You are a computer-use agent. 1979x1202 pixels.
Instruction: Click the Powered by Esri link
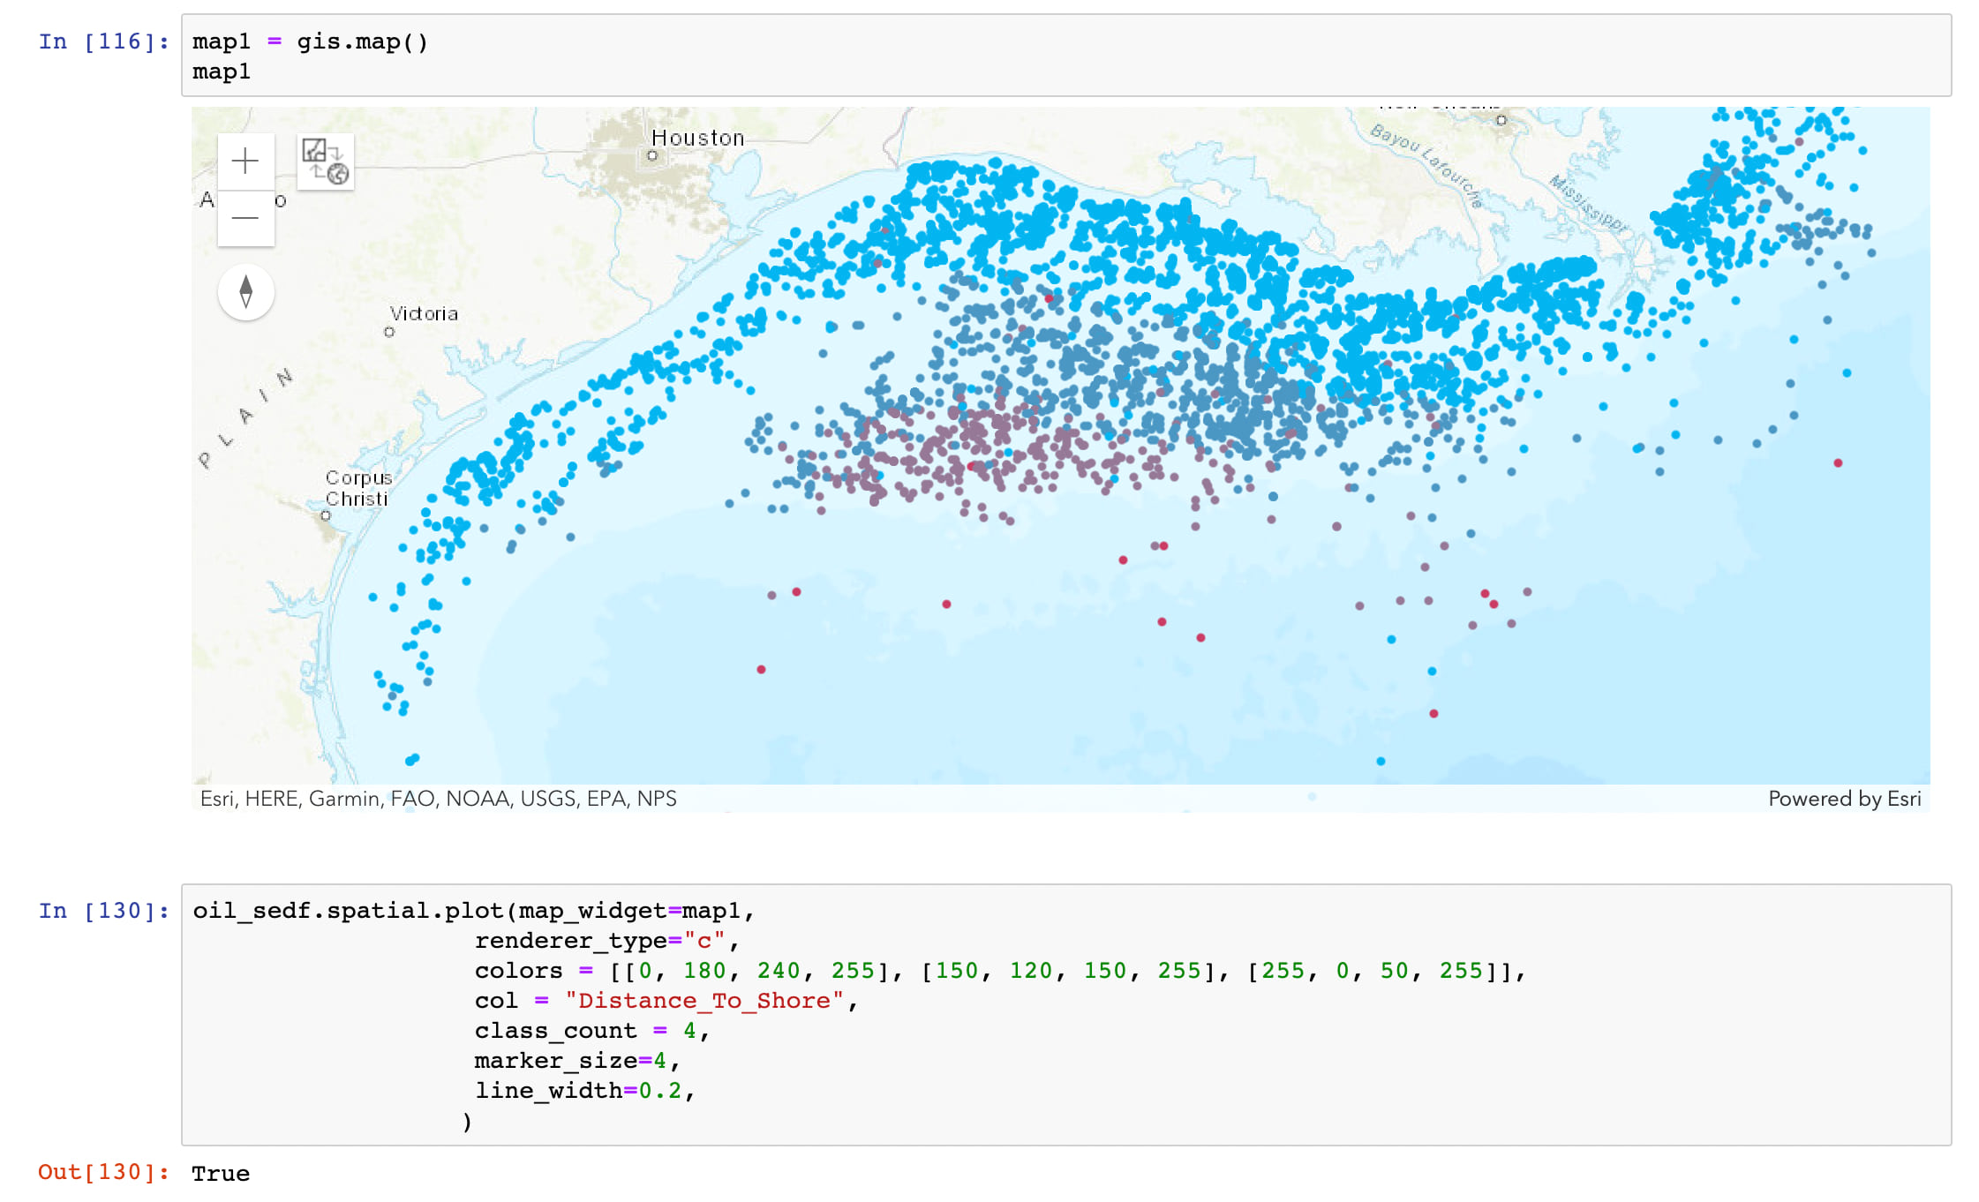click(1844, 799)
